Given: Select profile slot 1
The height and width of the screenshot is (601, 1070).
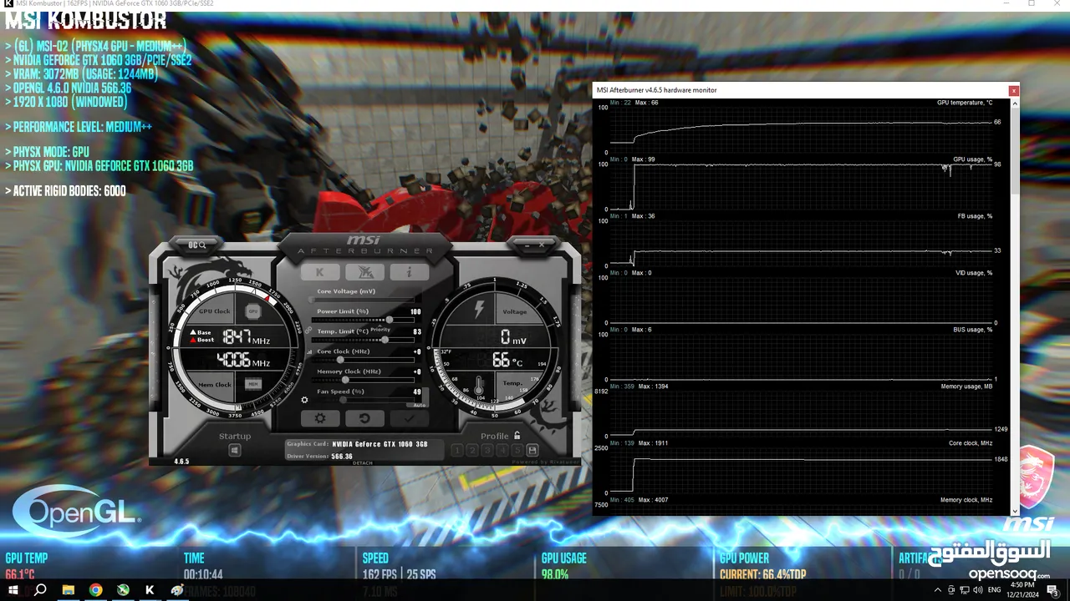Looking at the screenshot, I should coord(457,451).
